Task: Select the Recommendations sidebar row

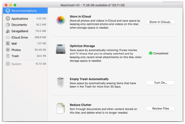Action: pyautogui.click(x=25, y=11)
